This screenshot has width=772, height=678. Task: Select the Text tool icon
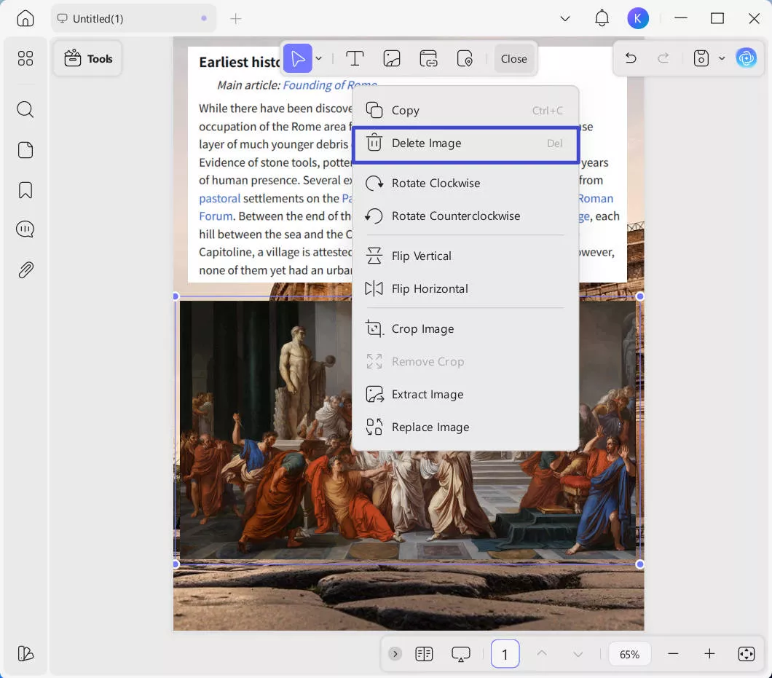pyautogui.click(x=355, y=58)
